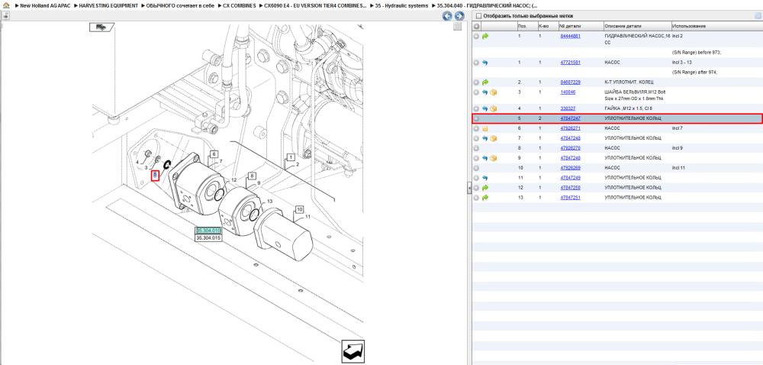The image size is (763, 365).
Task: Click the blue arrow icon for part 140046
Action: (x=485, y=92)
